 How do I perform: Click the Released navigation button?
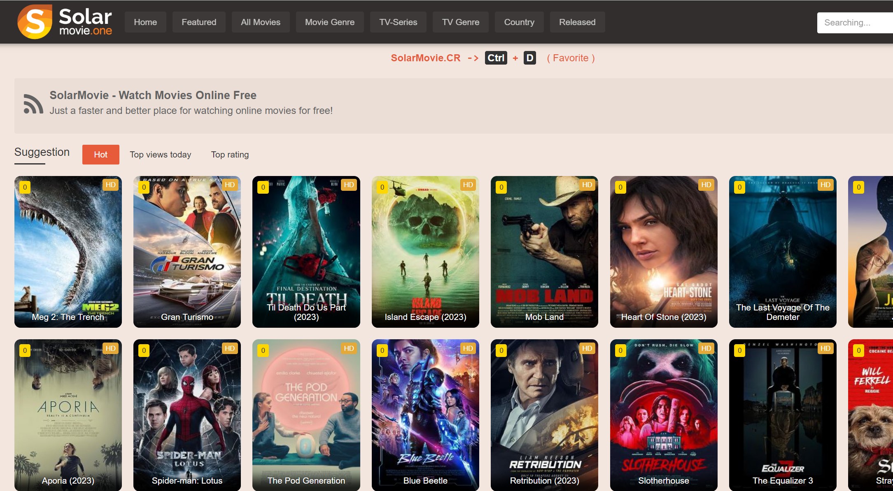(x=577, y=22)
